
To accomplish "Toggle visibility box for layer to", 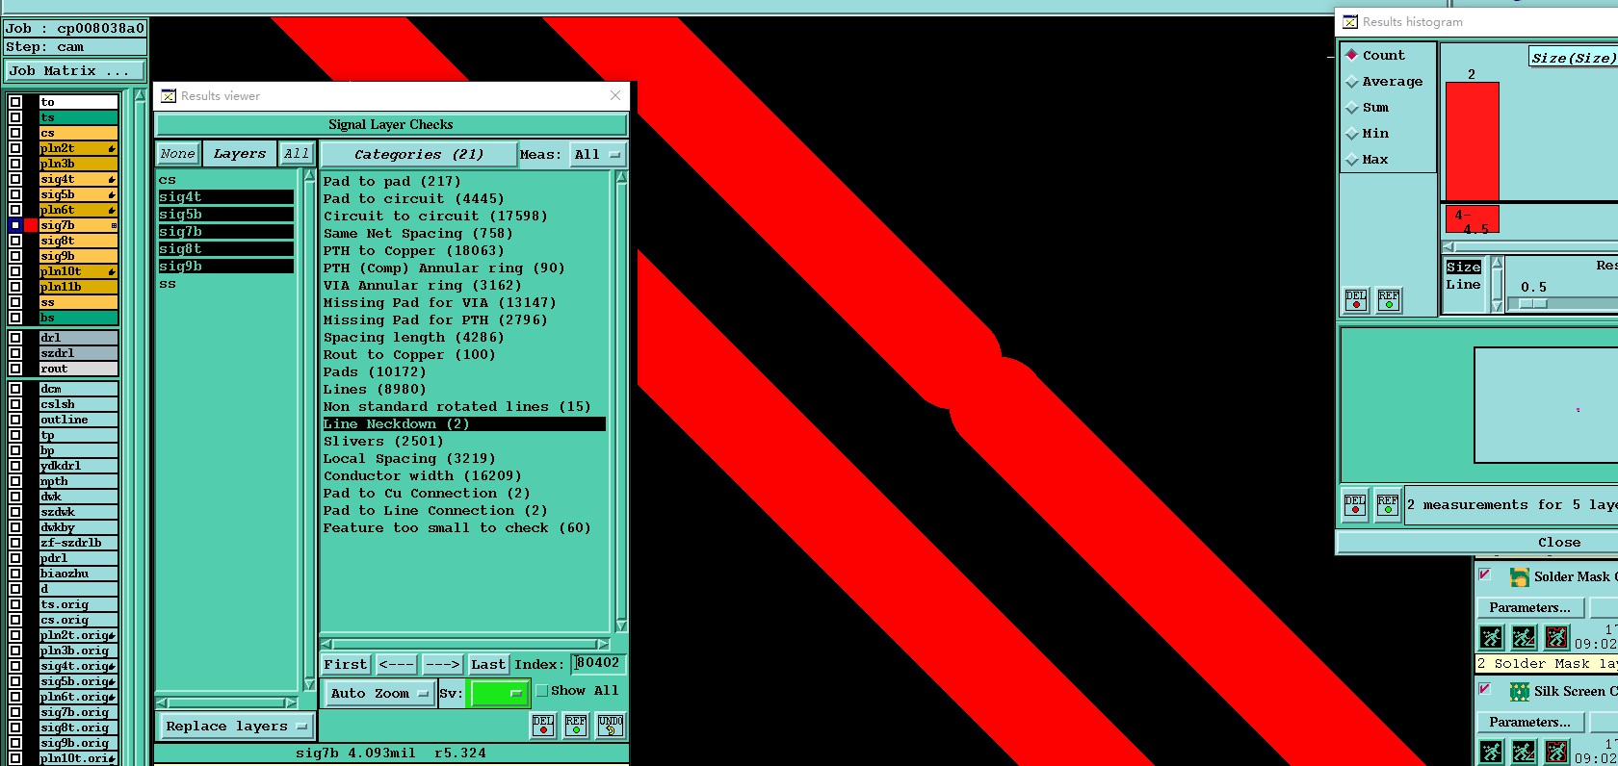I will coord(15,102).
